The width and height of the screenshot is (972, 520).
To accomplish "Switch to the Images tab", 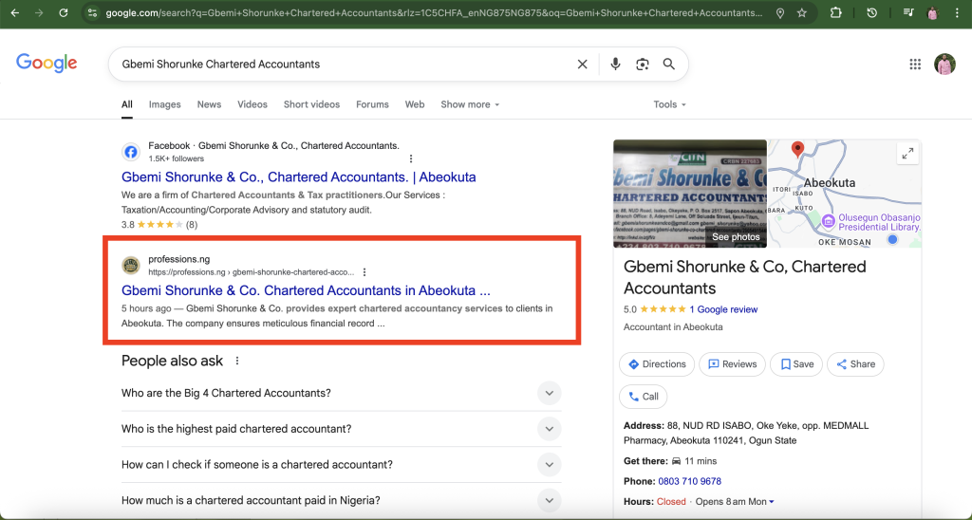I will click(x=165, y=104).
